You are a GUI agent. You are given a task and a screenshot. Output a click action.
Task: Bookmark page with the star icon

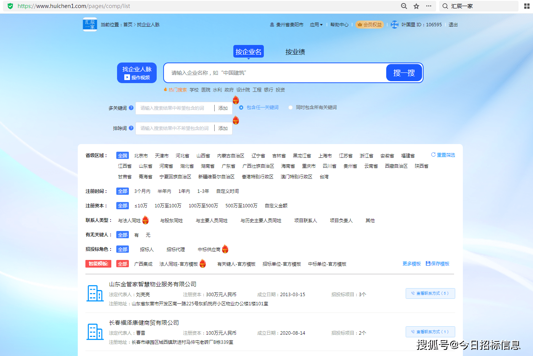416,6
